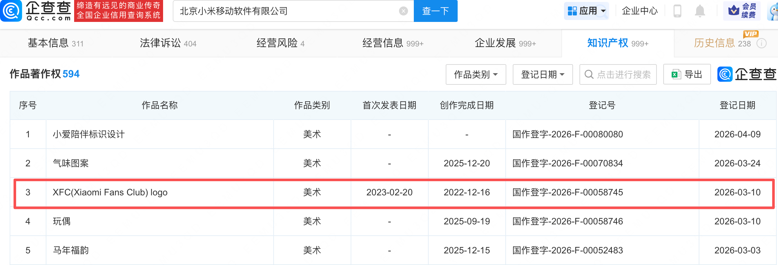The width and height of the screenshot is (778, 265).
Task: Click the history info help icon
Action: (x=761, y=43)
